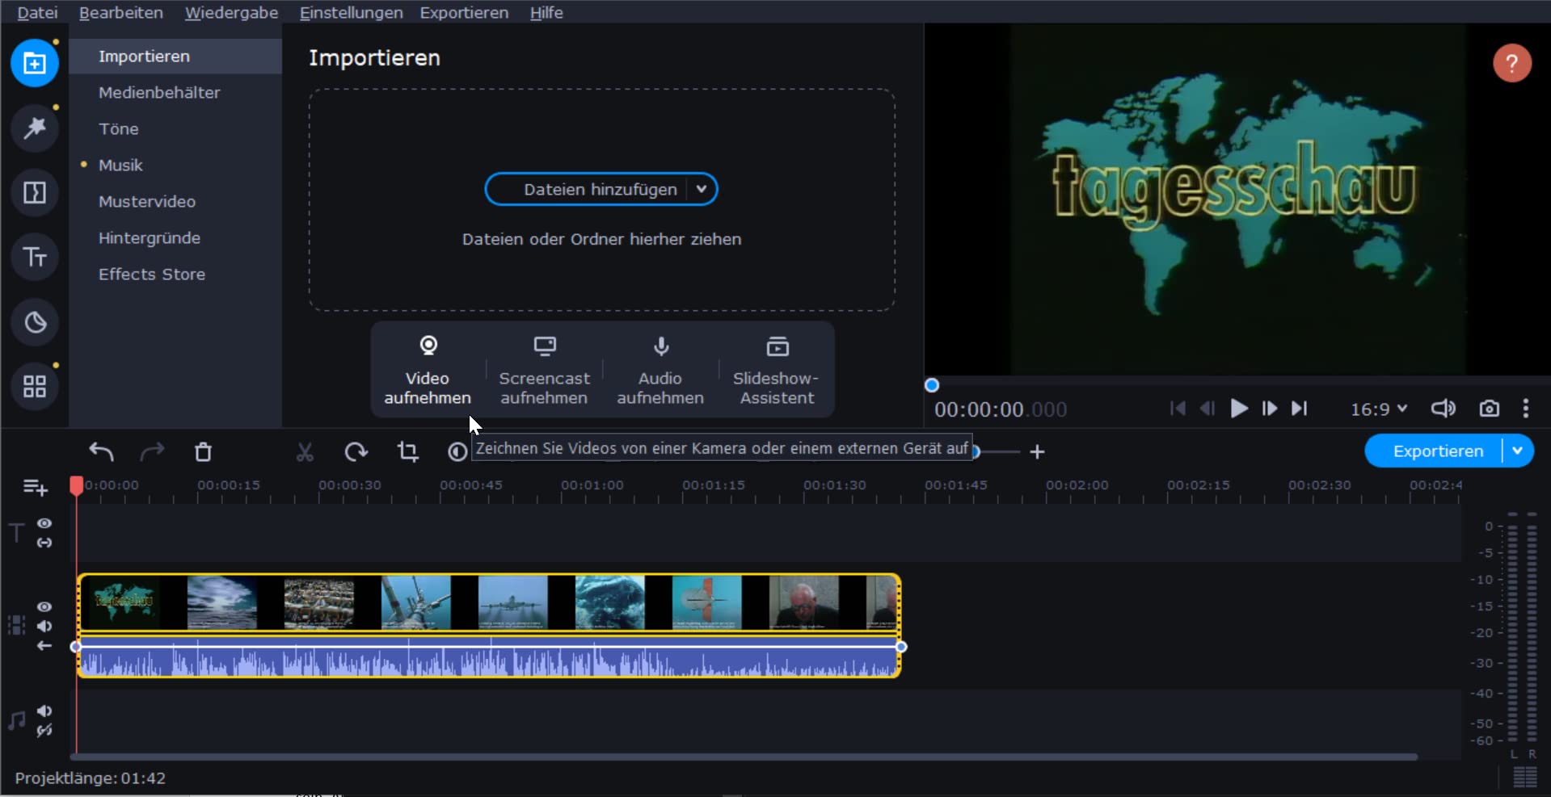Click the Exportieren button
The image size is (1551, 797).
[x=1439, y=451]
